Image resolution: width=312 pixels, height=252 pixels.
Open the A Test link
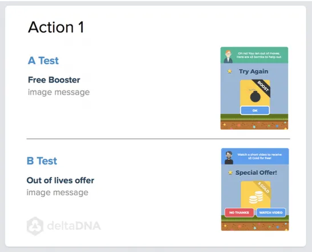[43, 60]
